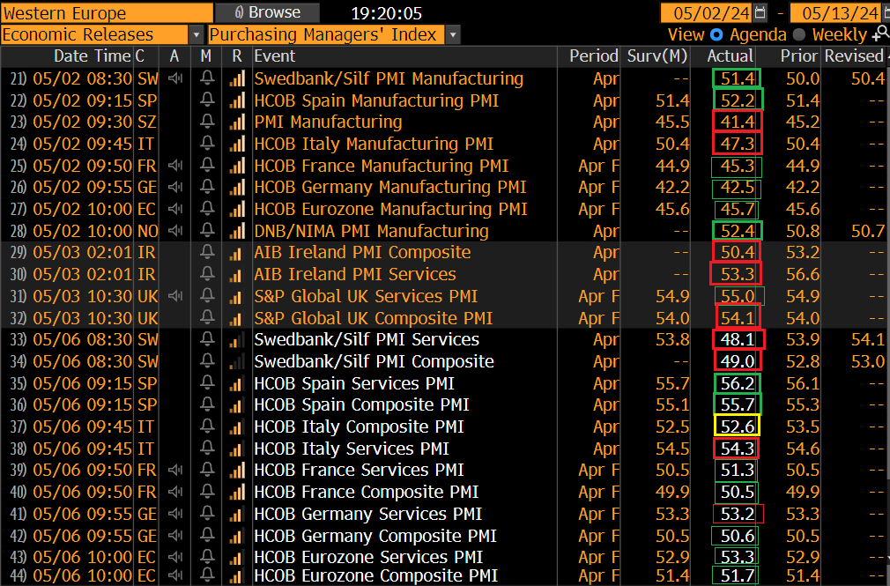Click alert bell for AIB Ireland PMI Composite
This screenshot has width=890, height=586.
pos(207,252)
